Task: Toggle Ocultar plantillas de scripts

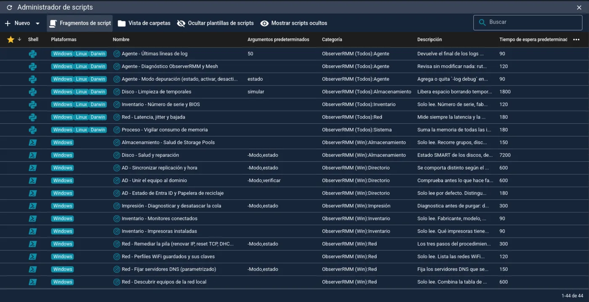Action: (x=215, y=24)
